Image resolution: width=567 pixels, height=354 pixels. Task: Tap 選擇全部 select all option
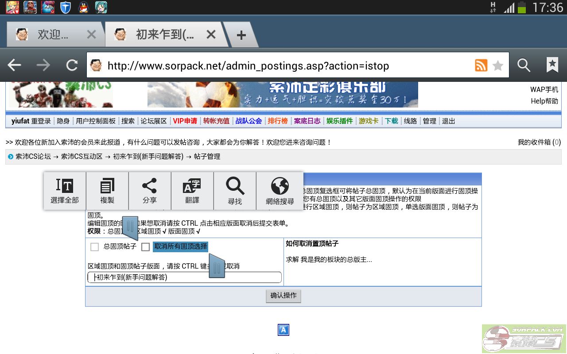(x=65, y=191)
